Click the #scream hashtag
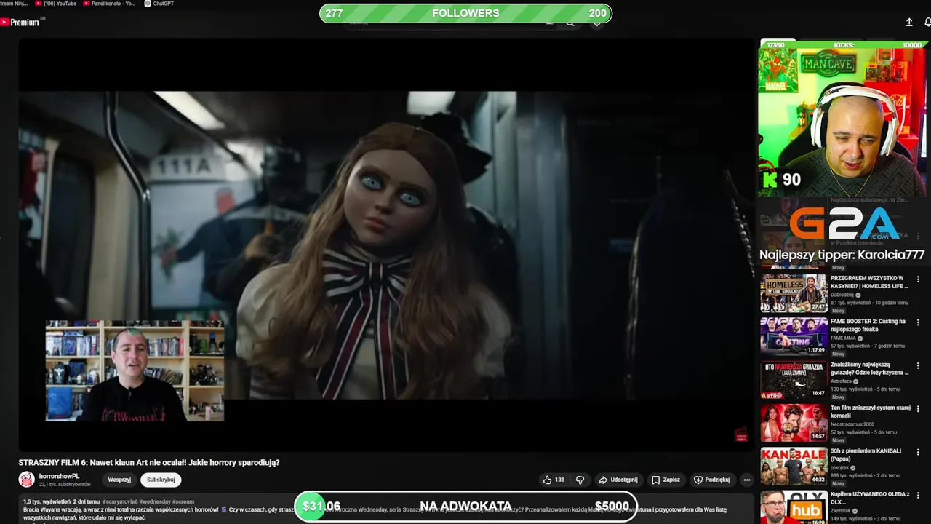The height and width of the screenshot is (524, 931). point(183,501)
